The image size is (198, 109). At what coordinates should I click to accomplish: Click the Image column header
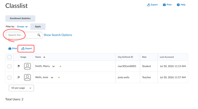(x=23, y=57)
